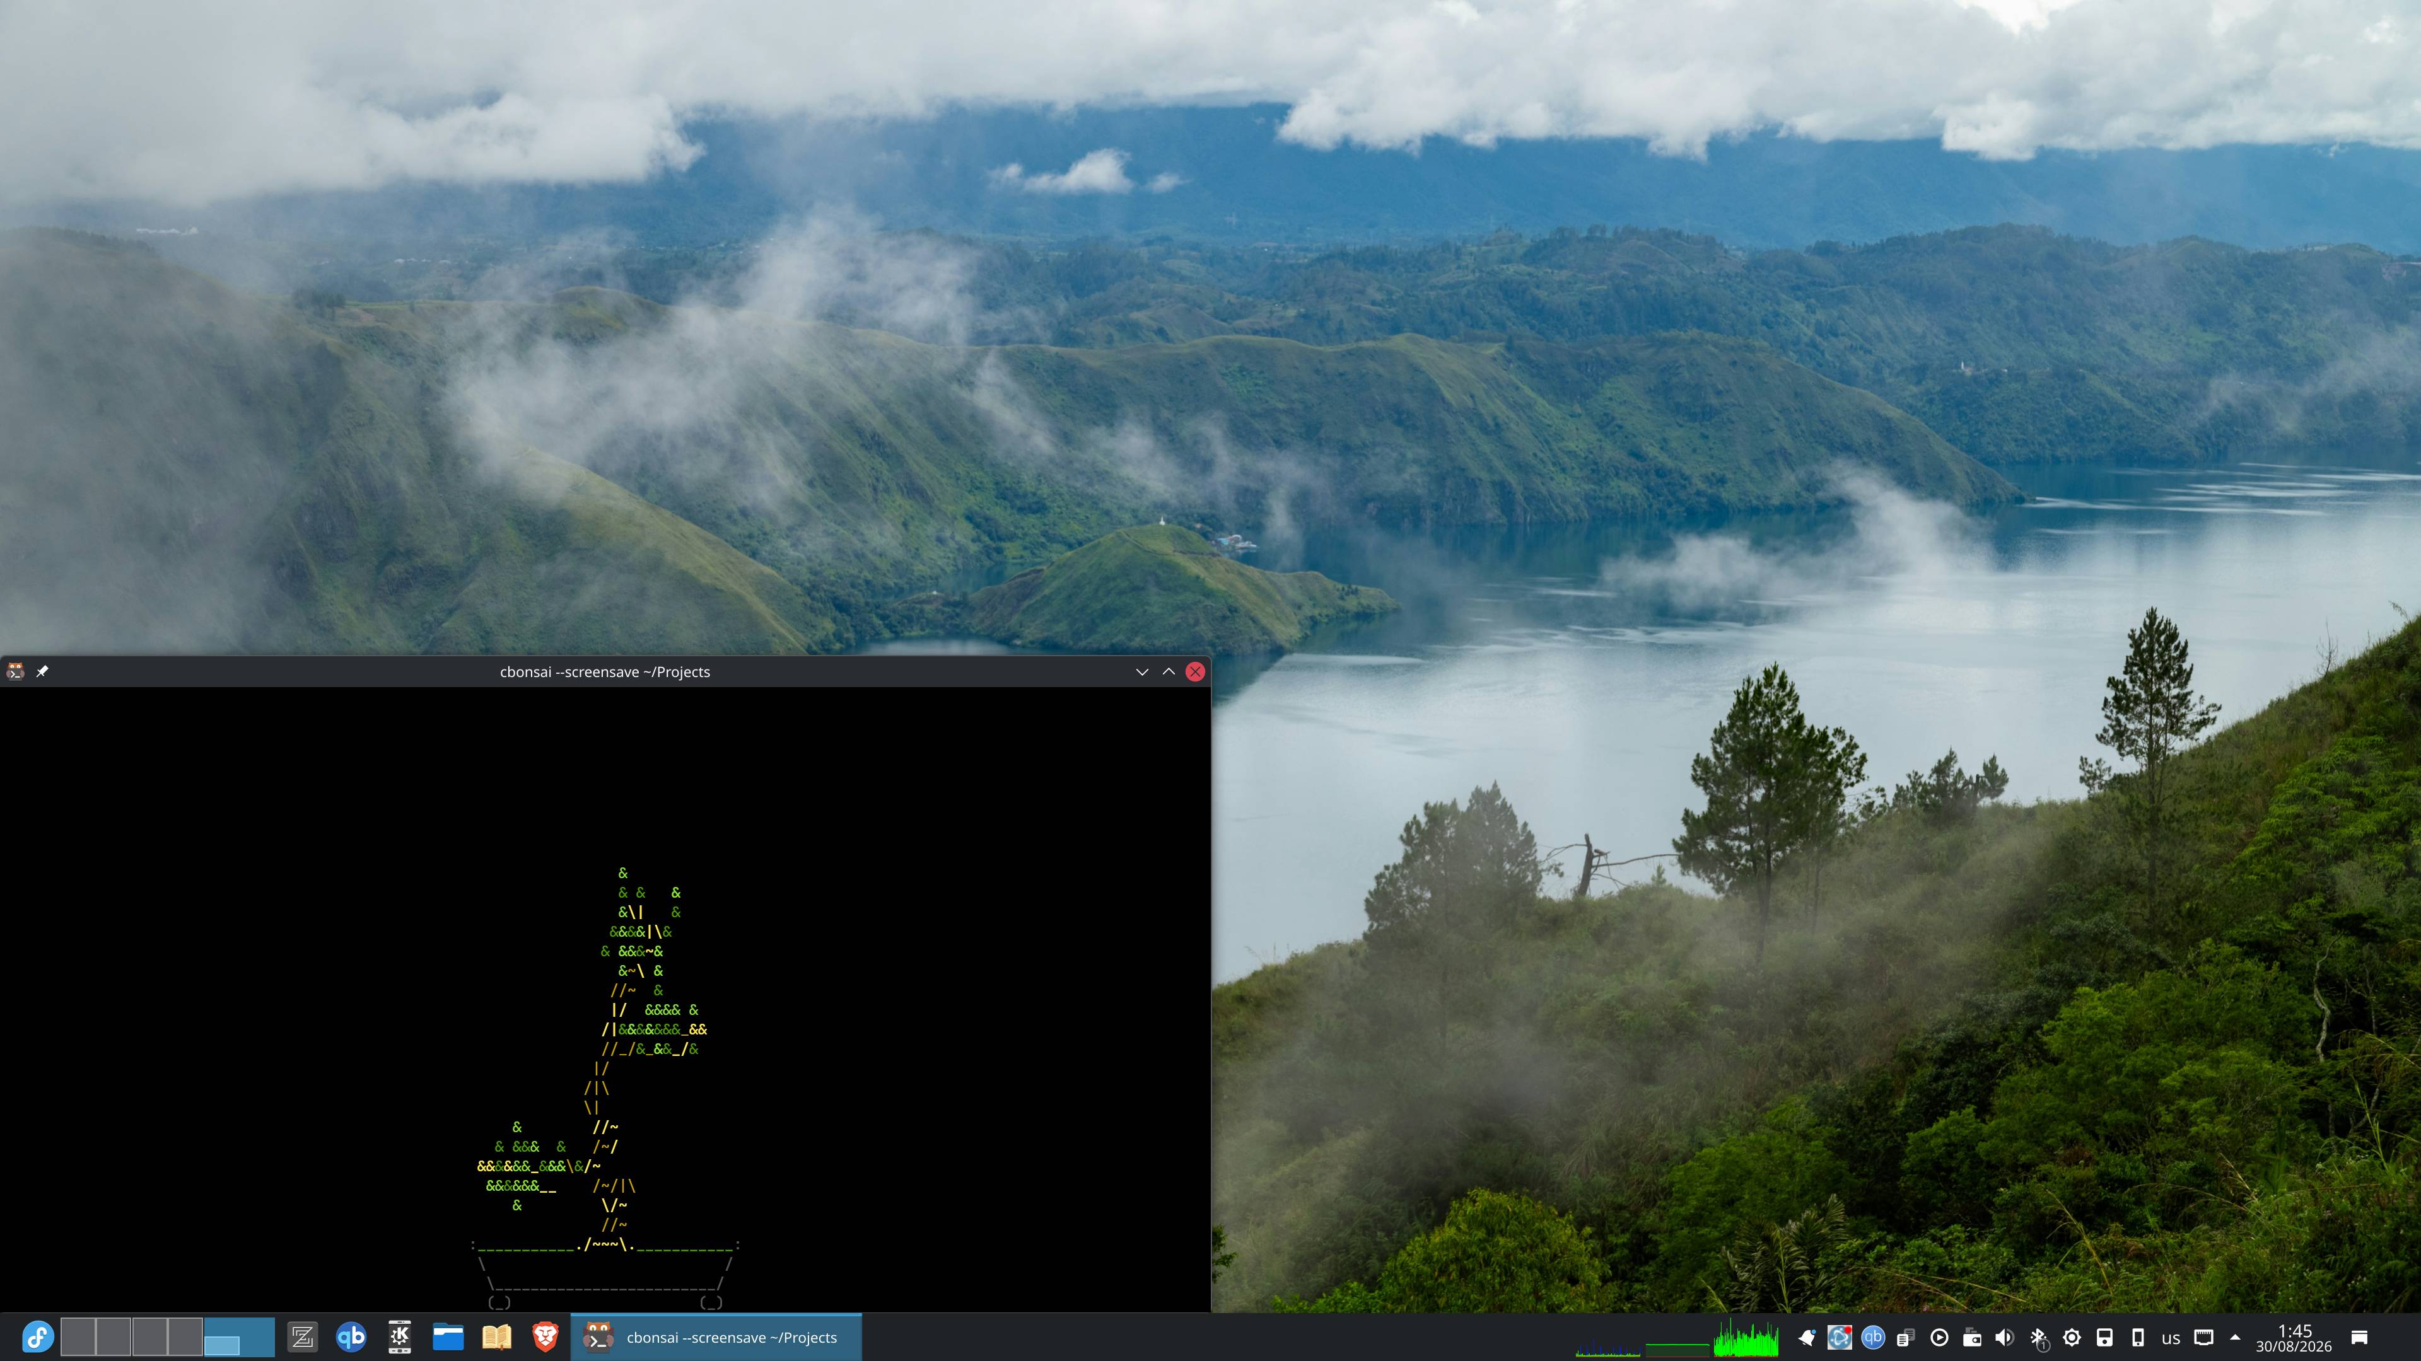The height and width of the screenshot is (1361, 2421).
Task: Toggle the pin on the terminal title bar
Action: (x=42, y=671)
